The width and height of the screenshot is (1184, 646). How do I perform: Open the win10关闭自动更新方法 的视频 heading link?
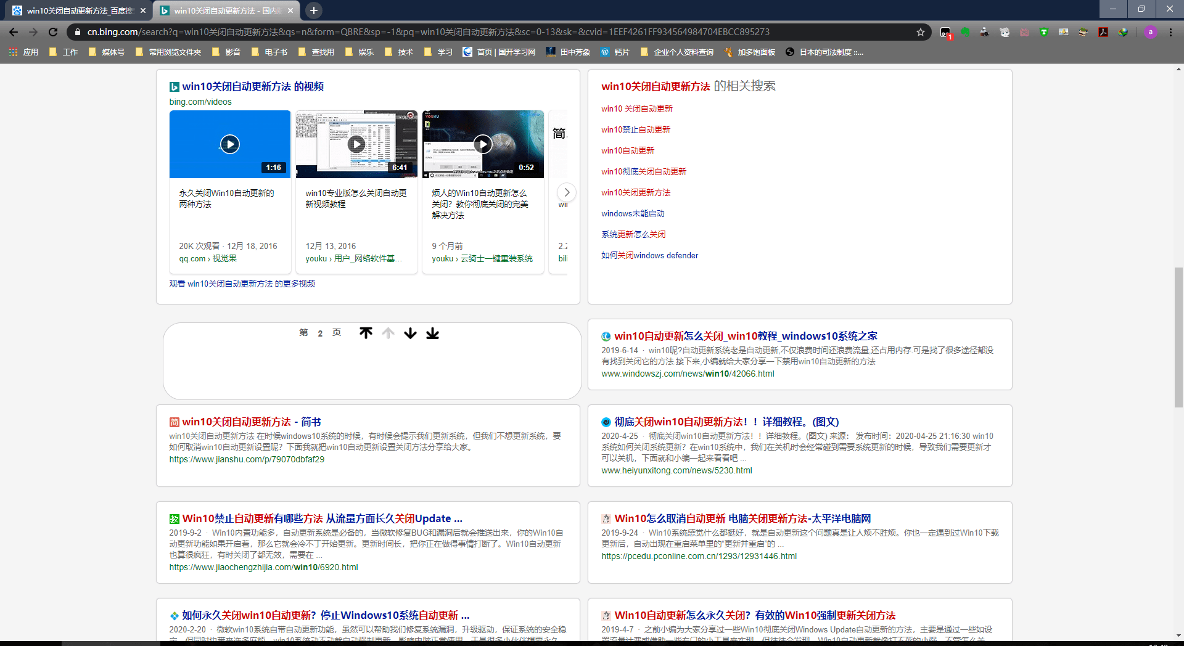[x=253, y=87]
